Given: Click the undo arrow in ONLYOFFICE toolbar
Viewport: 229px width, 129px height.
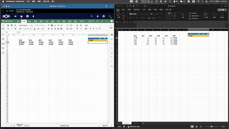Looking at the screenshot, I should click(8, 29).
